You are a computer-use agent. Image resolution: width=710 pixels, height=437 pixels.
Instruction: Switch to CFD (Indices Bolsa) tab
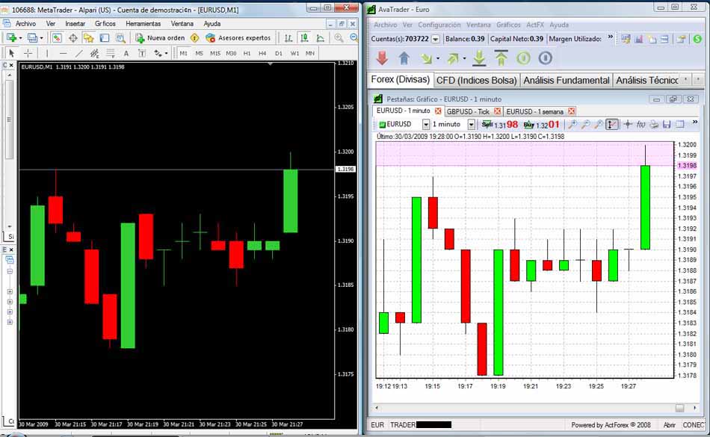click(x=477, y=80)
